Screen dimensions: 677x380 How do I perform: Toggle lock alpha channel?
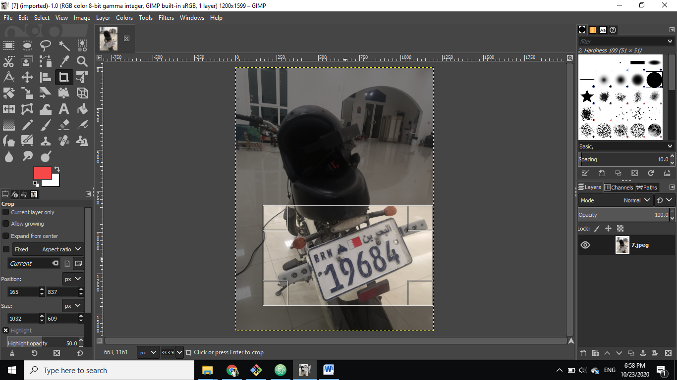pos(620,229)
